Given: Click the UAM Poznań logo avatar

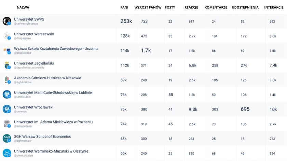Looking at the screenshot, I should click(7, 124).
